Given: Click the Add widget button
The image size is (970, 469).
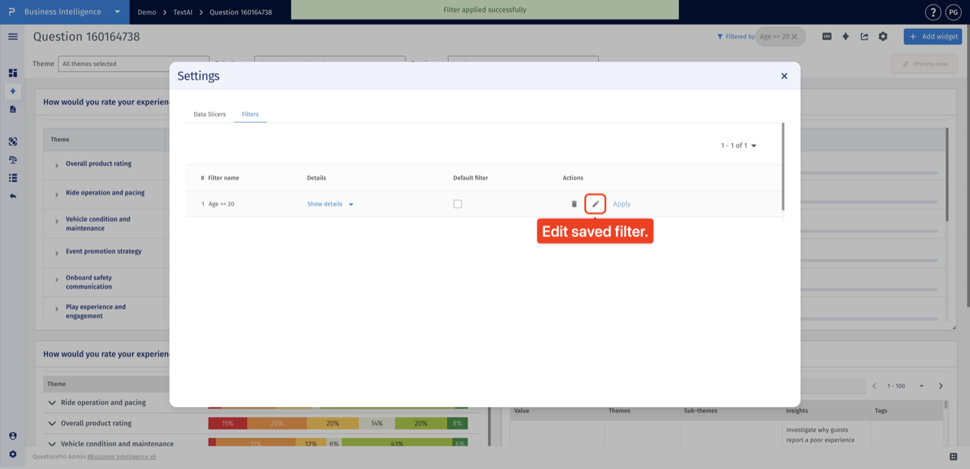Looking at the screenshot, I should pos(933,36).
